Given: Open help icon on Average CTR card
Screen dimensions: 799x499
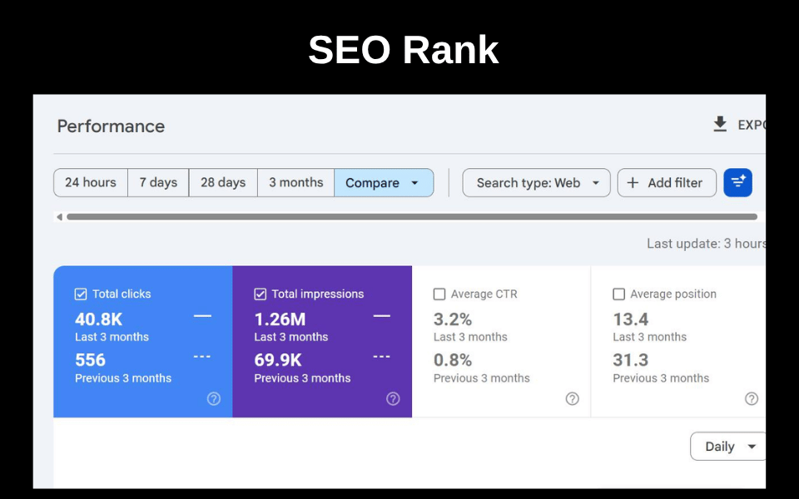Looking at the screenshot, I should click(573, 398).
